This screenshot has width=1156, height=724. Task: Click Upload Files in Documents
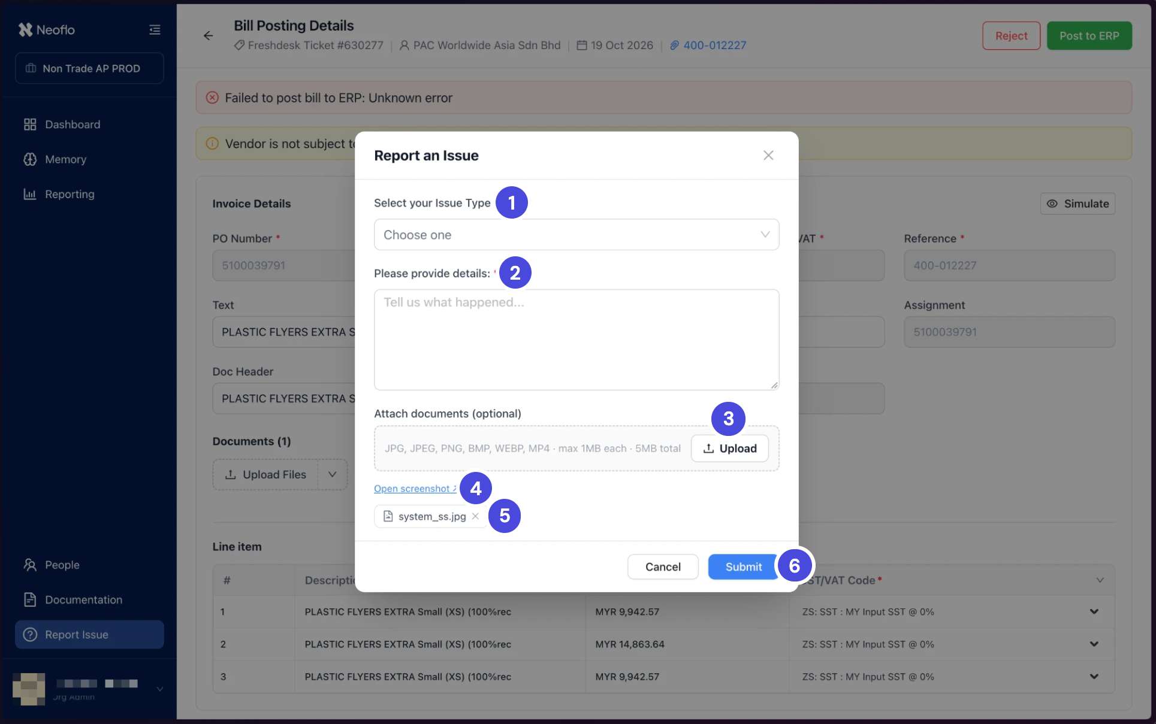click(x=265, y=474)
